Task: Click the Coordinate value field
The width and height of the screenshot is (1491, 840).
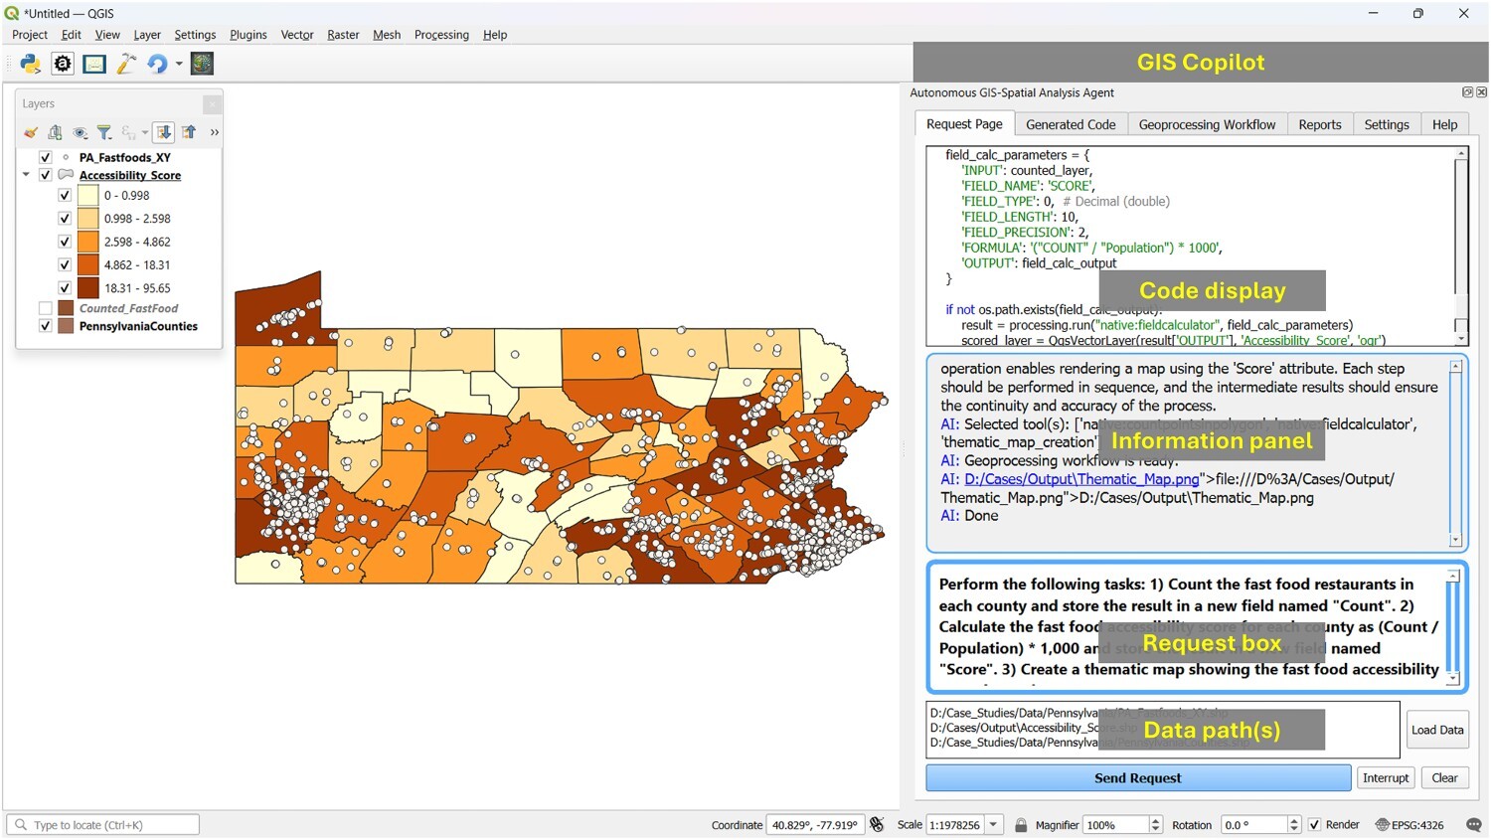Action: pos(815,825)
